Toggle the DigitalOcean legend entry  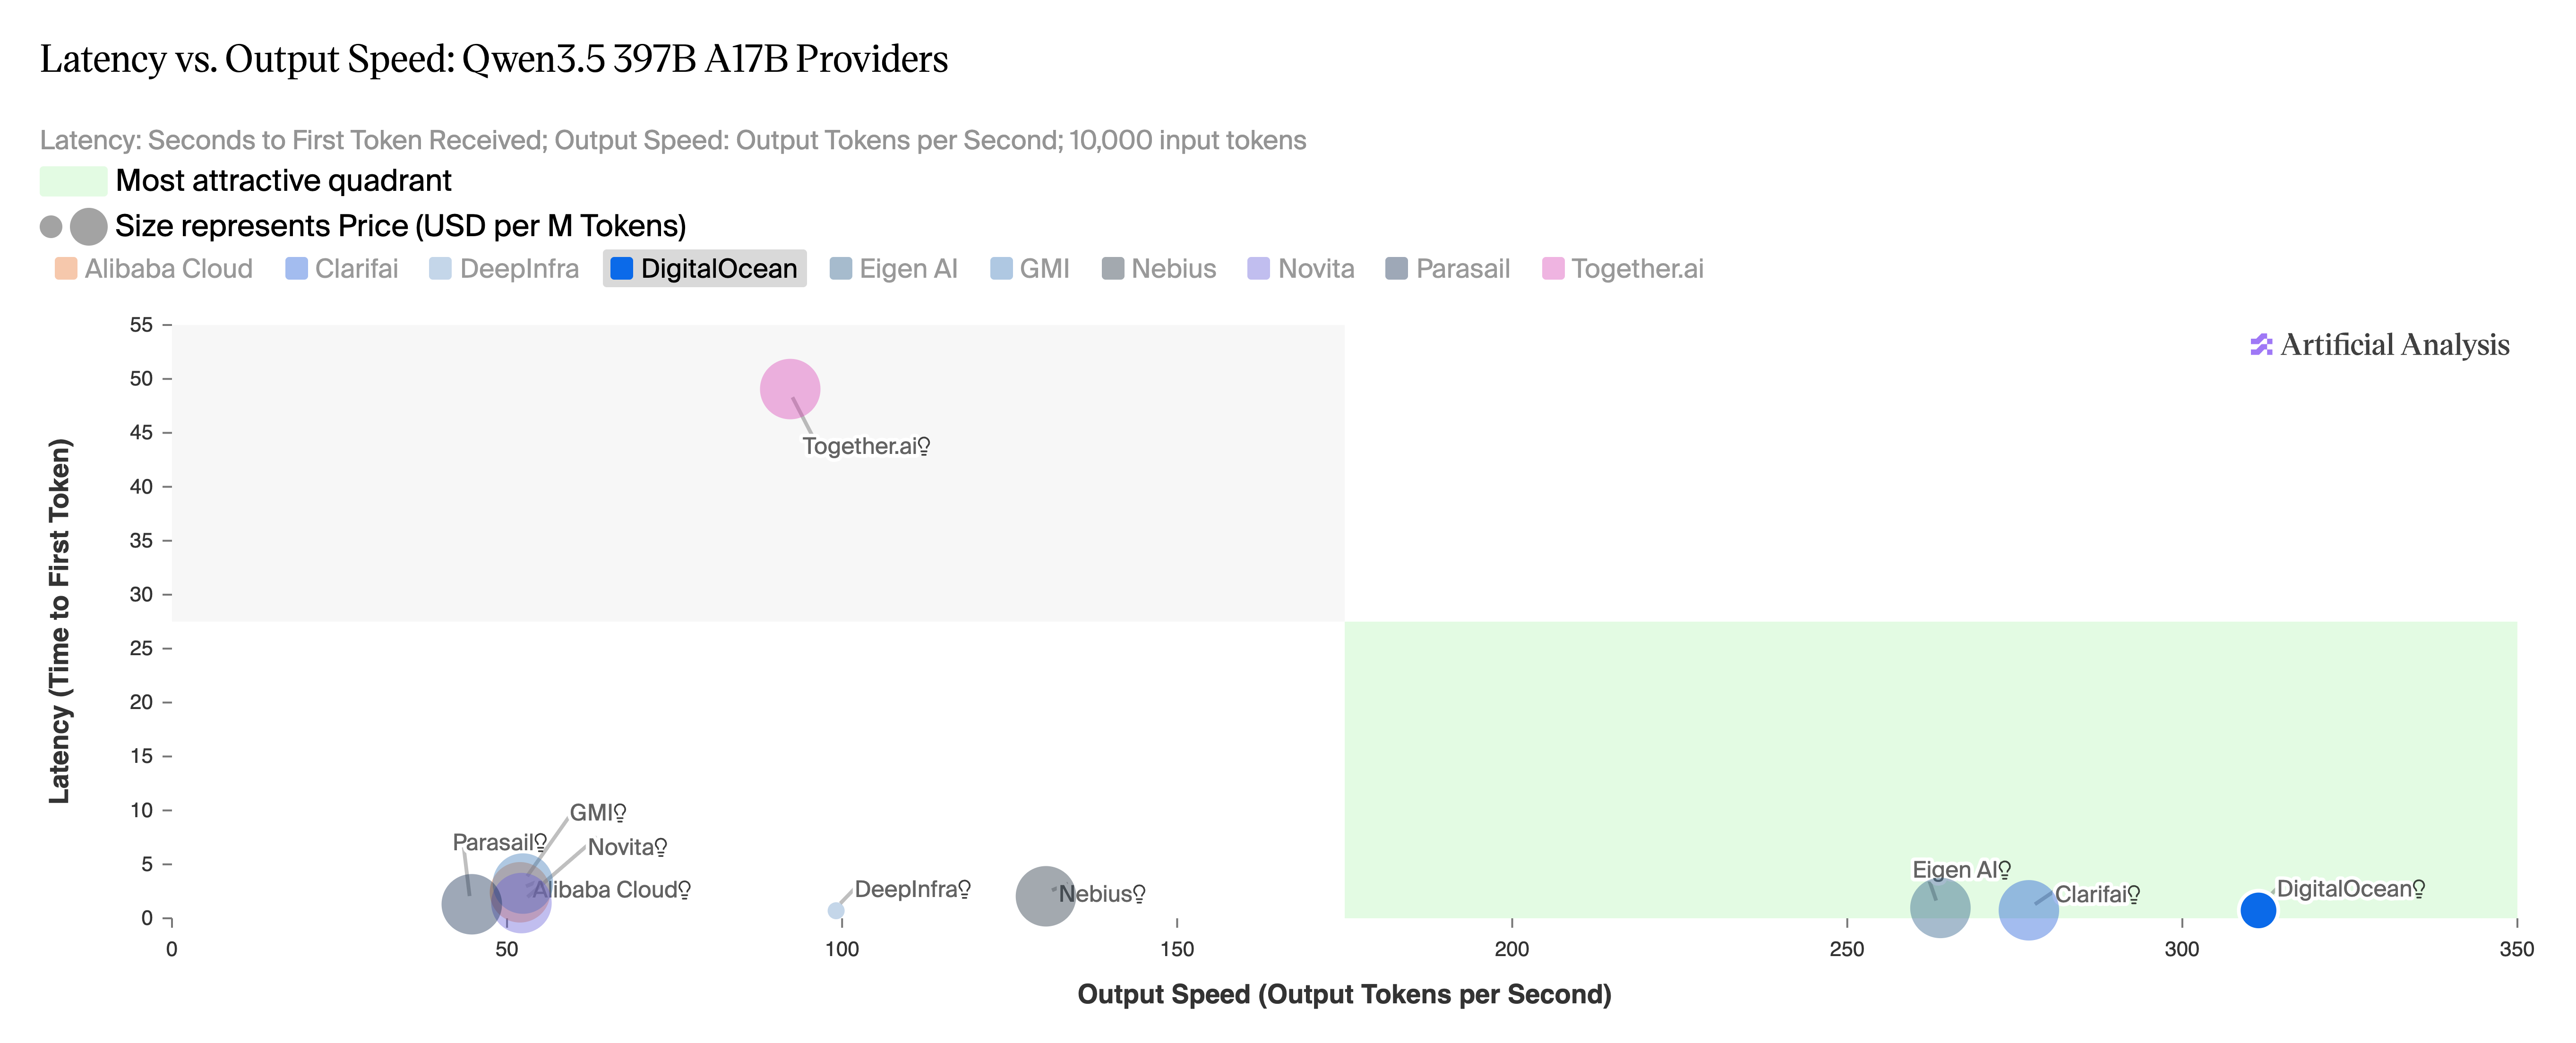pyautogui.click(x=704, y=269)
